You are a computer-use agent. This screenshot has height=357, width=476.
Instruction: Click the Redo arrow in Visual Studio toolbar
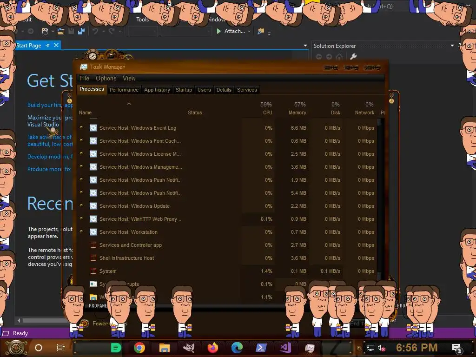click(112, 31)
